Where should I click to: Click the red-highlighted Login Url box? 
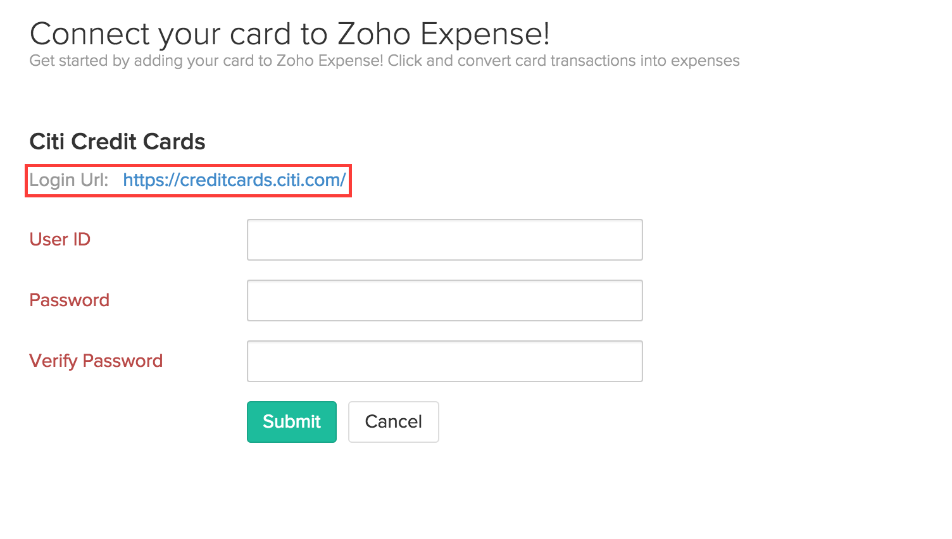[188, 180]
